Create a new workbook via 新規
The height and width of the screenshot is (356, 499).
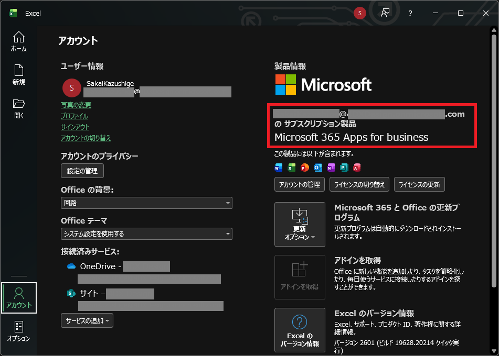19,75
